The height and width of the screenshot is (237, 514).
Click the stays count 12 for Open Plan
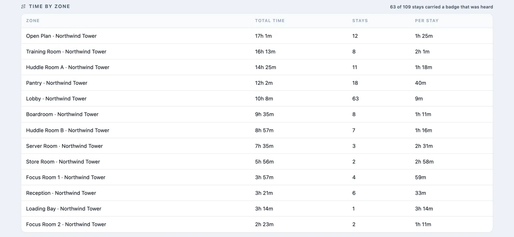[x=355, y=36]
